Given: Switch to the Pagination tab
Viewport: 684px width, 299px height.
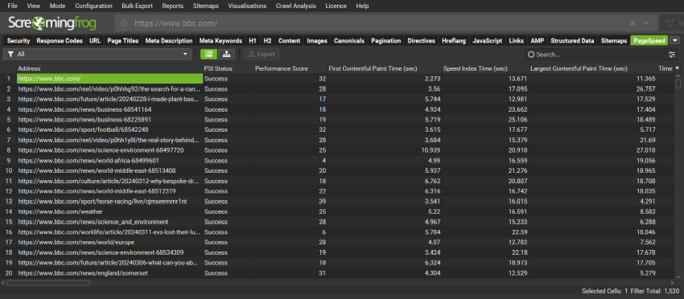Looking at the screenshot, I should click(386, 40).
